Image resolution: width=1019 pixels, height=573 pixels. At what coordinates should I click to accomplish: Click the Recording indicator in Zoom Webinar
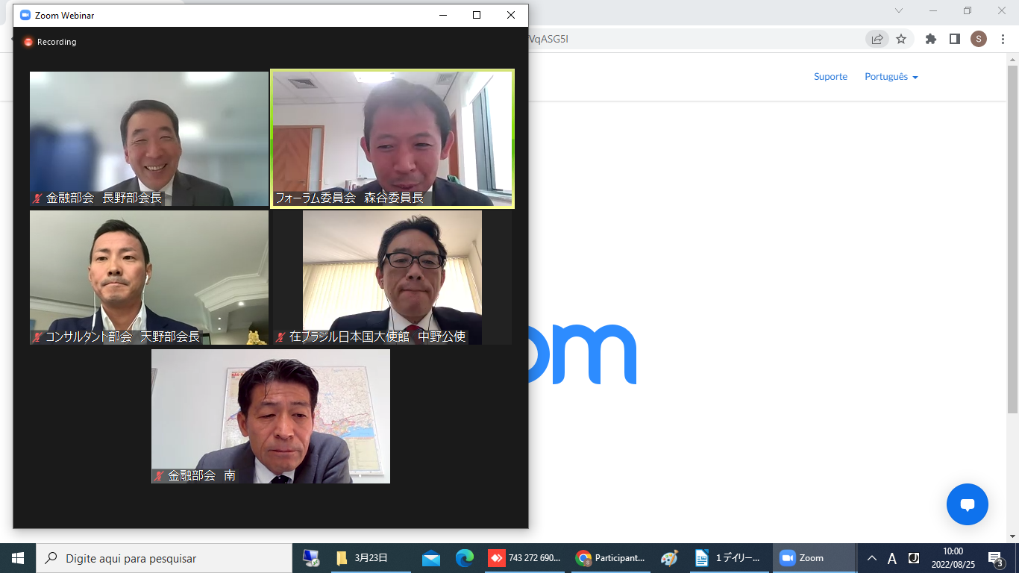tap(50, 42)
